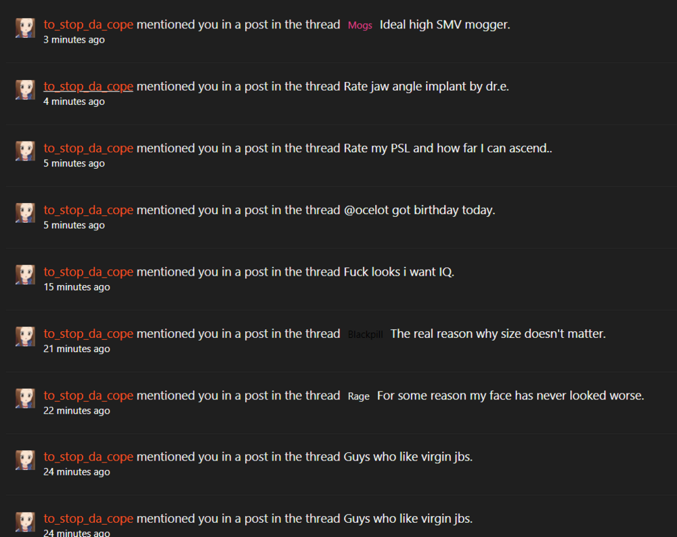Click avatar next to @ocelot birthday notification

pos(25,213)
